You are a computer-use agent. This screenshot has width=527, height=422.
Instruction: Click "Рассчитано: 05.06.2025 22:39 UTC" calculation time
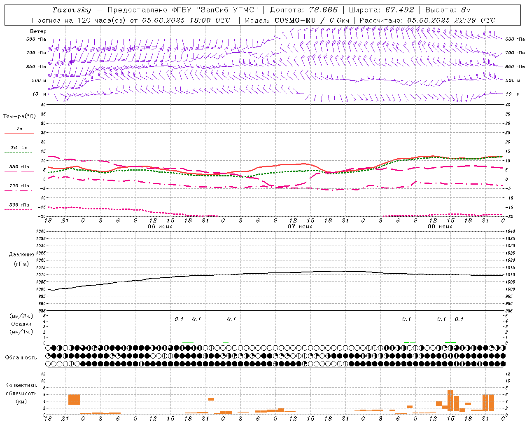(x=427, y=20)
